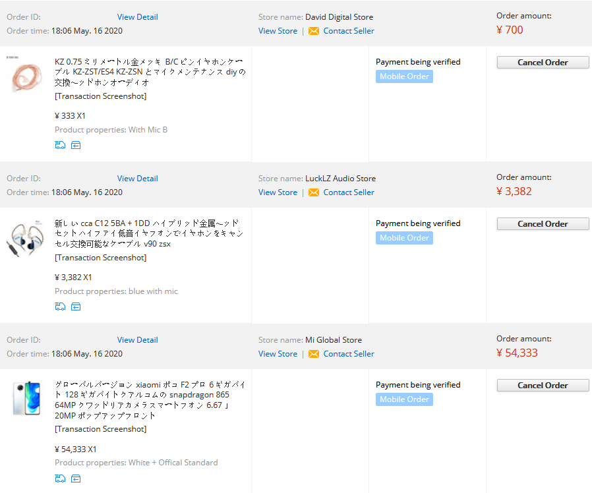This screenshot has width=592, height=493.
Task: Open Contact Seller for Mi Global Store
Action: [x=348, y=354]
